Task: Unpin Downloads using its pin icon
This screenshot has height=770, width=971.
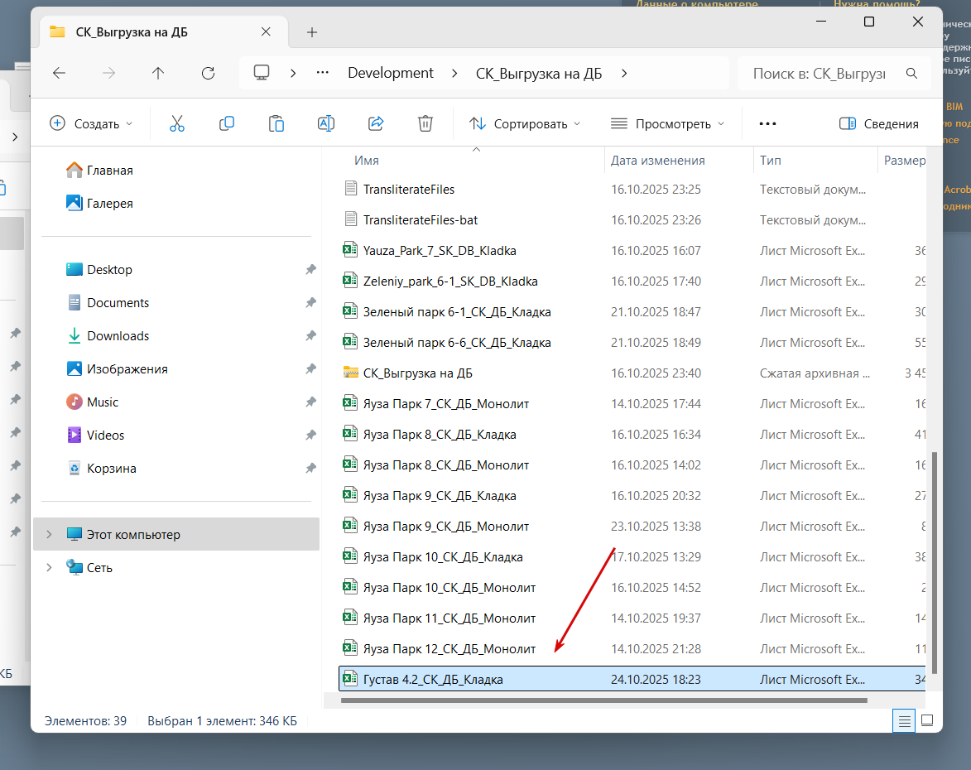Action: tap(310, 336)
